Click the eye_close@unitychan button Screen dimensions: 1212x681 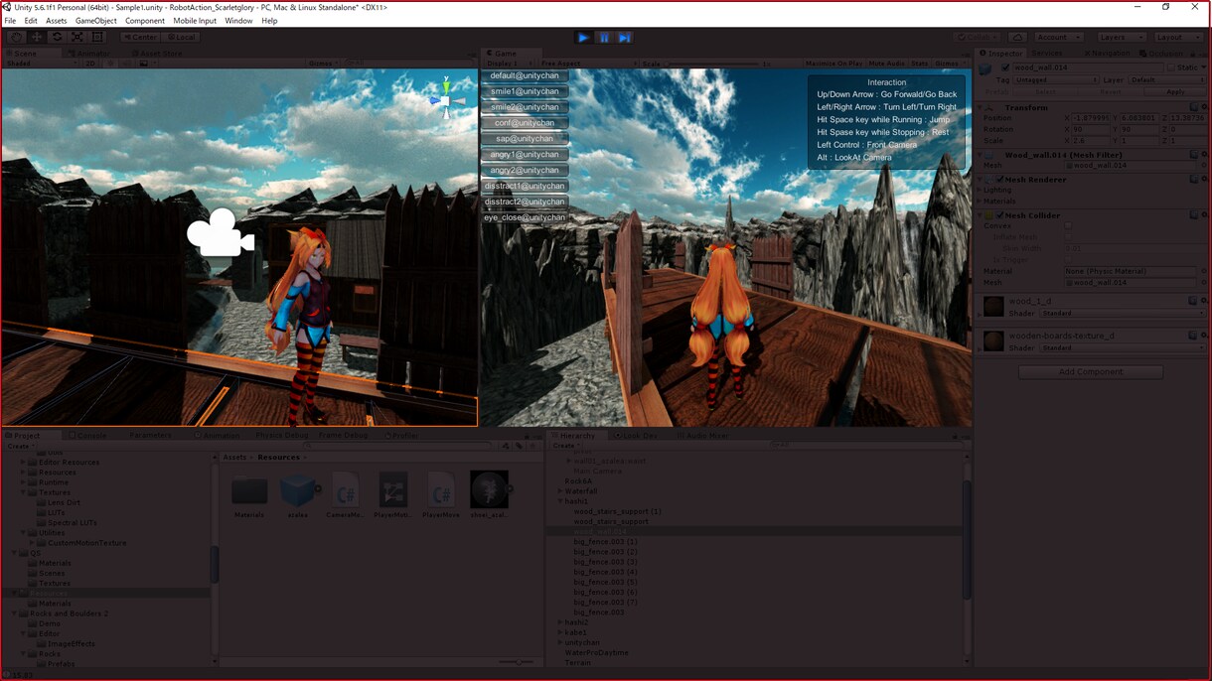coord(525,217)
